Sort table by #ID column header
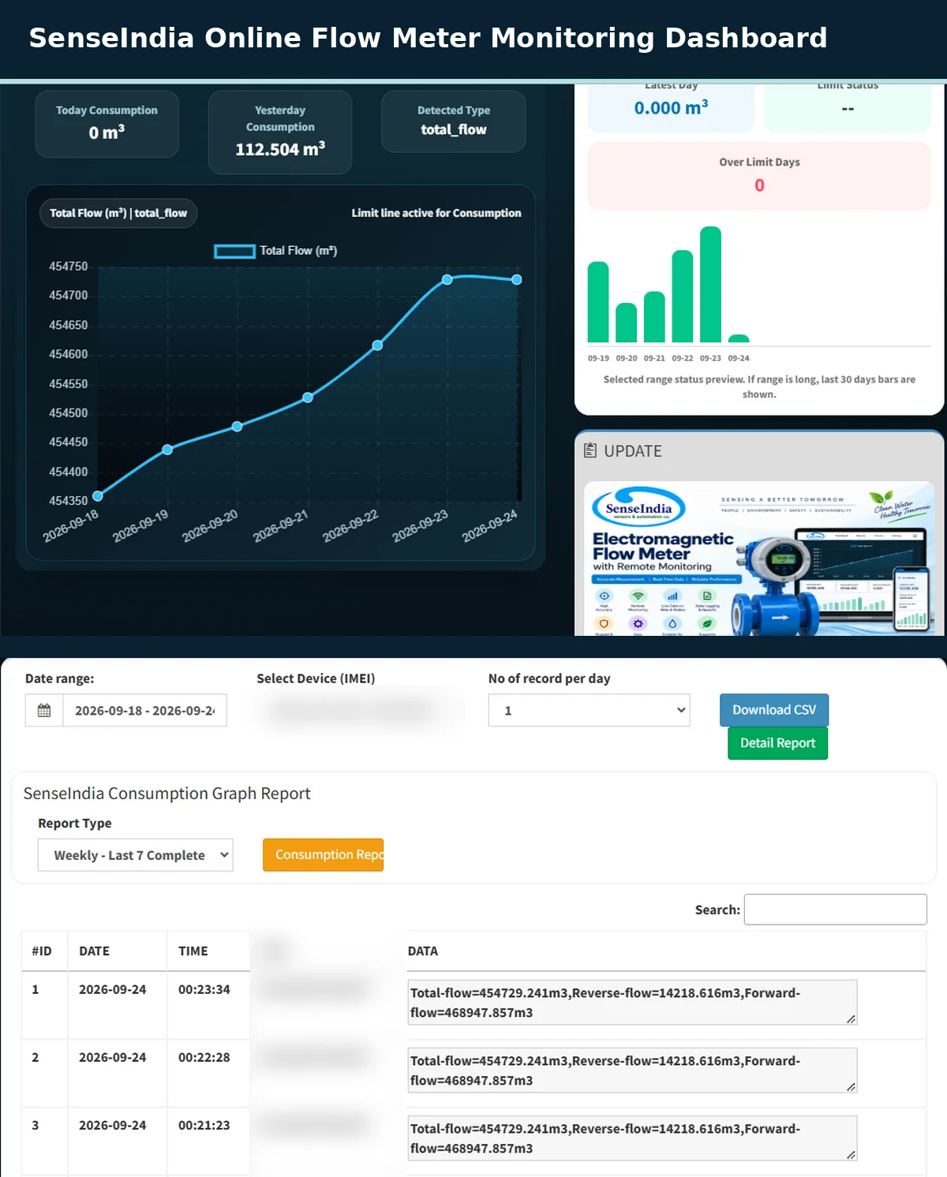947x1177 pixels. pos(44,951)
